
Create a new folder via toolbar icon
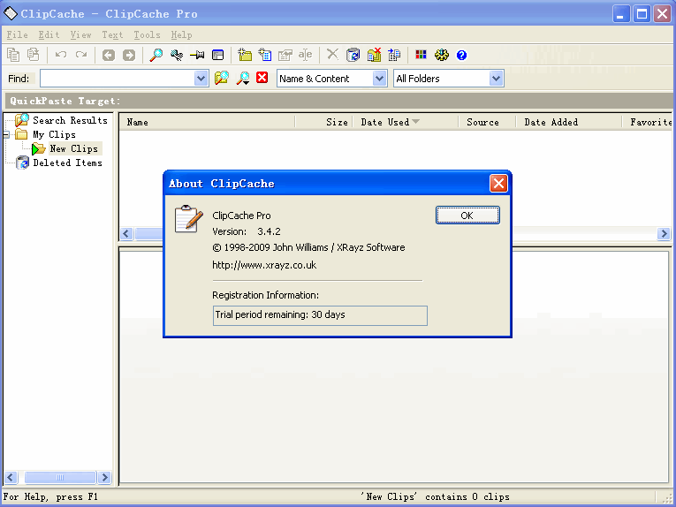point(245,55)
